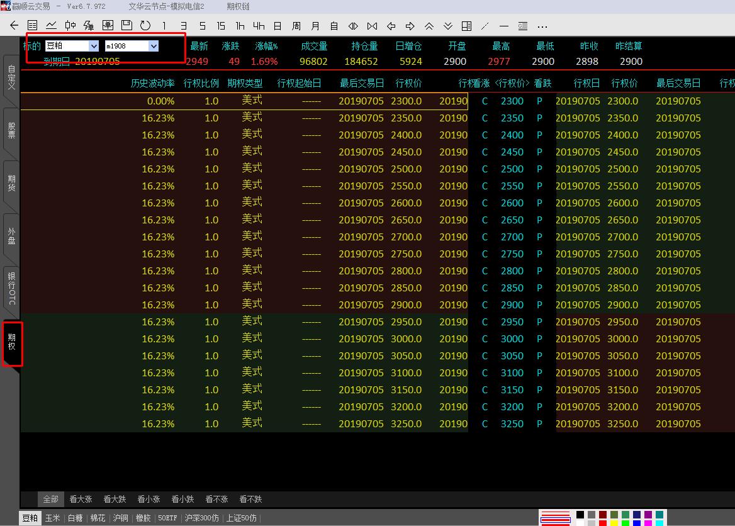Open the quote list view icon
This screenshot has height=526, width=735.
coord(32,26)
